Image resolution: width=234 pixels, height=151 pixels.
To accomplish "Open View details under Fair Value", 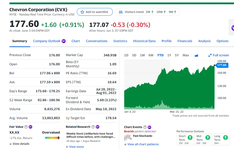I will point(21,144).
